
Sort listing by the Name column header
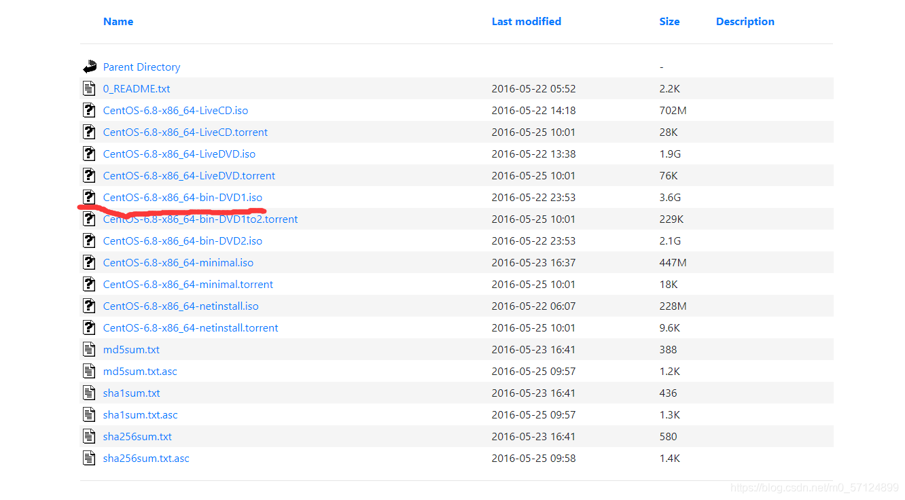[x=118, y=22]
